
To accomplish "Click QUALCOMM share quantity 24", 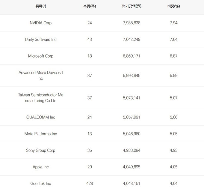I will coord(90,117).
